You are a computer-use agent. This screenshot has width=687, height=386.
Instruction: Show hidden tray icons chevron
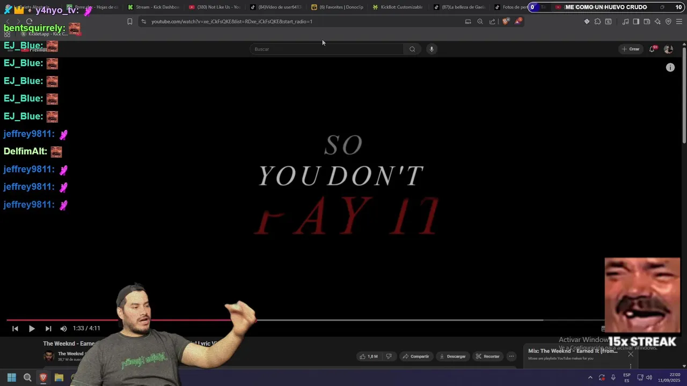coord(590,377)
